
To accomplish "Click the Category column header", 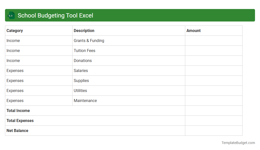I will (14, 30).
